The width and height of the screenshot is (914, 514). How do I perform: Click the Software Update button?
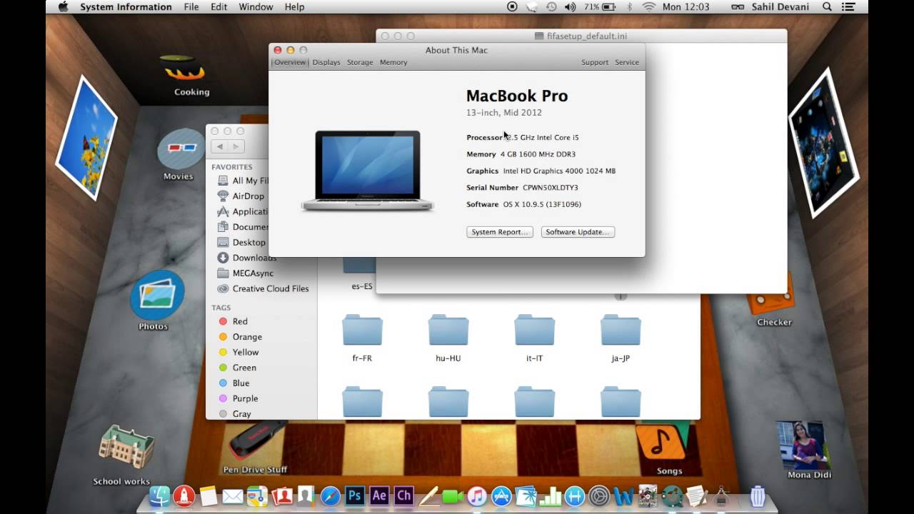[x=578, y=232]
